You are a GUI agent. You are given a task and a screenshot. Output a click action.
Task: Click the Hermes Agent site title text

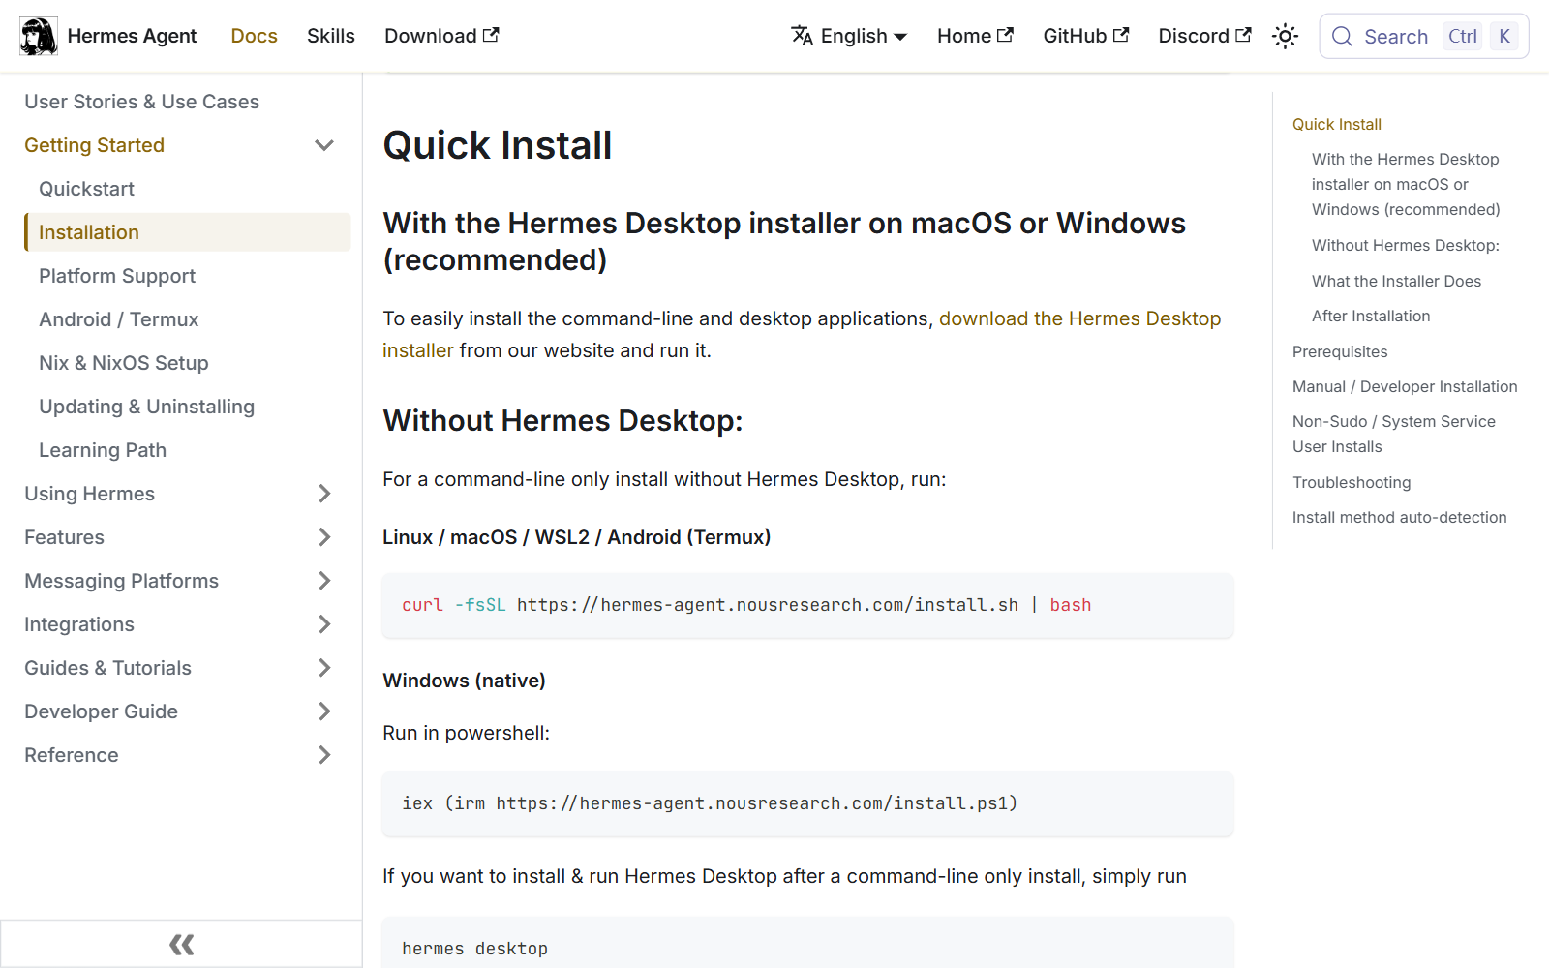(132, 36)
